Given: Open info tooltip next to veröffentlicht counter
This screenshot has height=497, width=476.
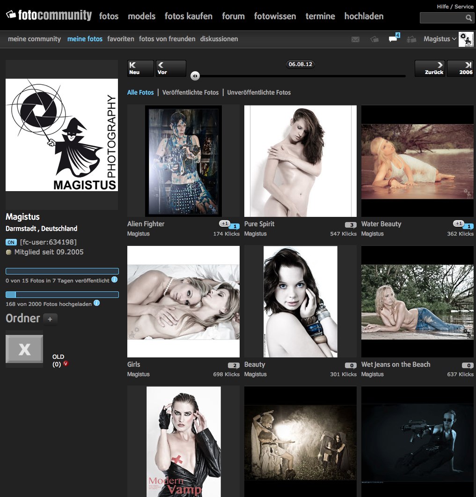Looking at the screenshot, I should 115,280.
